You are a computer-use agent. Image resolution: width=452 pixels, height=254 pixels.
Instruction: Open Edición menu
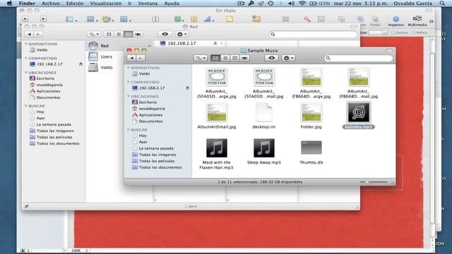click(x=75, y=4)
